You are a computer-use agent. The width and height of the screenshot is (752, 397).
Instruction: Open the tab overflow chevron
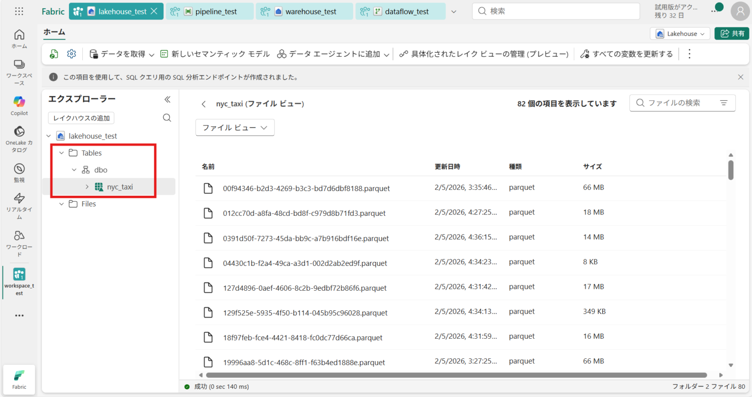click(x=454, y=11)
